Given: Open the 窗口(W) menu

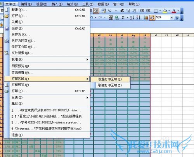Looking at the screenshot, I should tap(118, 4).
